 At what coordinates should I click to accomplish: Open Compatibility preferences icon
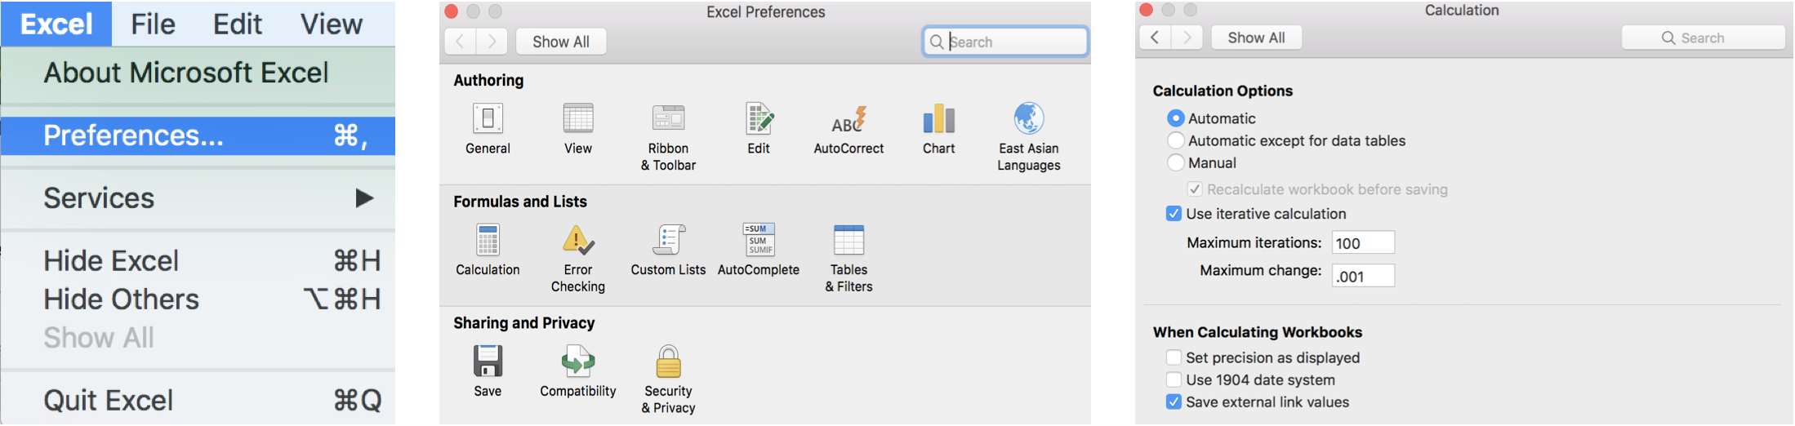(x=578, y=362)
